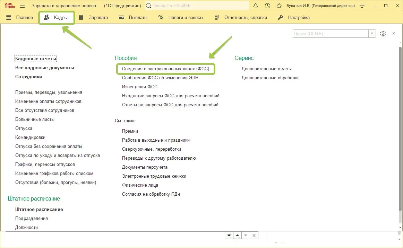Open navigation settings gear icon

click(383, 34)
